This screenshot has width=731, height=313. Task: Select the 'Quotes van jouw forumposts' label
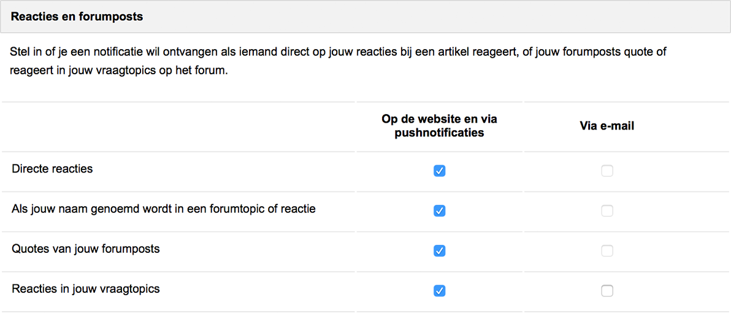point(85,249)
